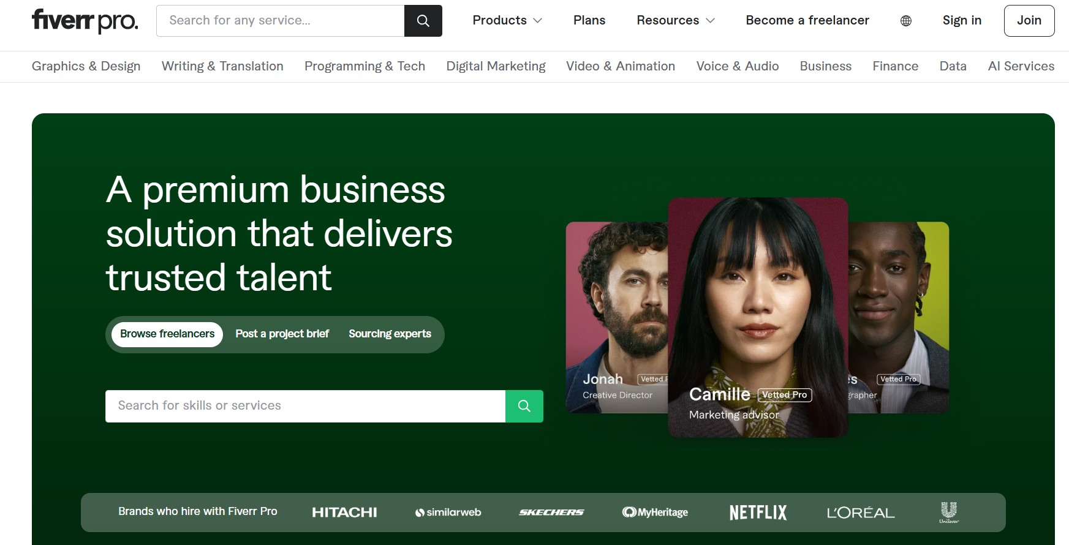Open the globe language selector
Image resolution: width=1069 pixels, height=545 pixels.
tap(905, 21)
